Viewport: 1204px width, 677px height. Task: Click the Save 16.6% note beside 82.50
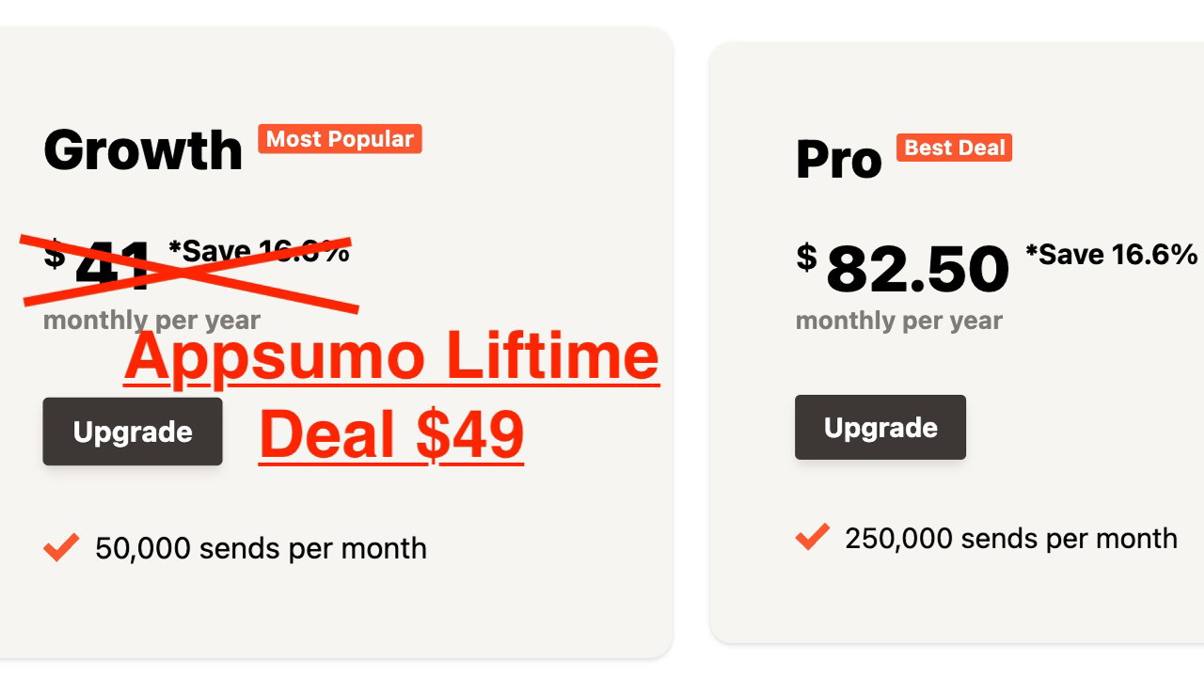coord(1111,255)
